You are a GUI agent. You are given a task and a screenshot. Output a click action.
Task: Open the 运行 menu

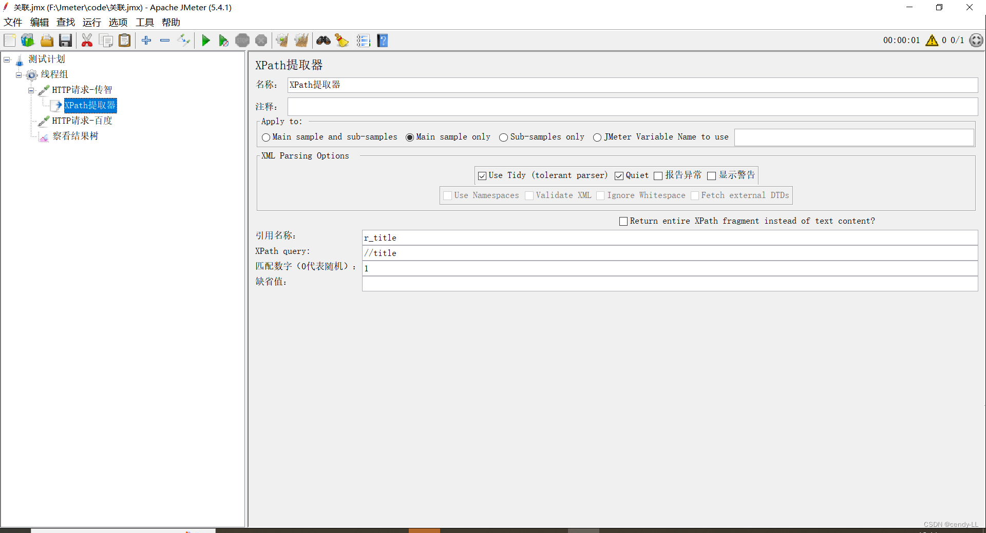[91, 22]
